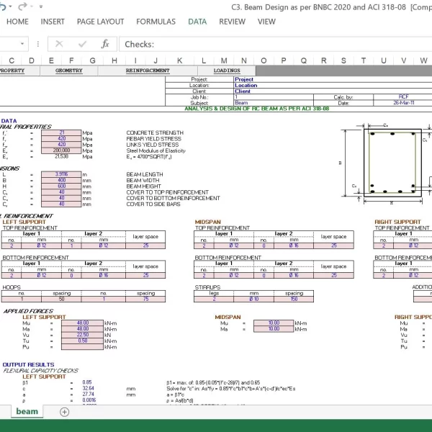Select left support hoops spacing 50
The image size is (432, 432).
click(61, 300)
